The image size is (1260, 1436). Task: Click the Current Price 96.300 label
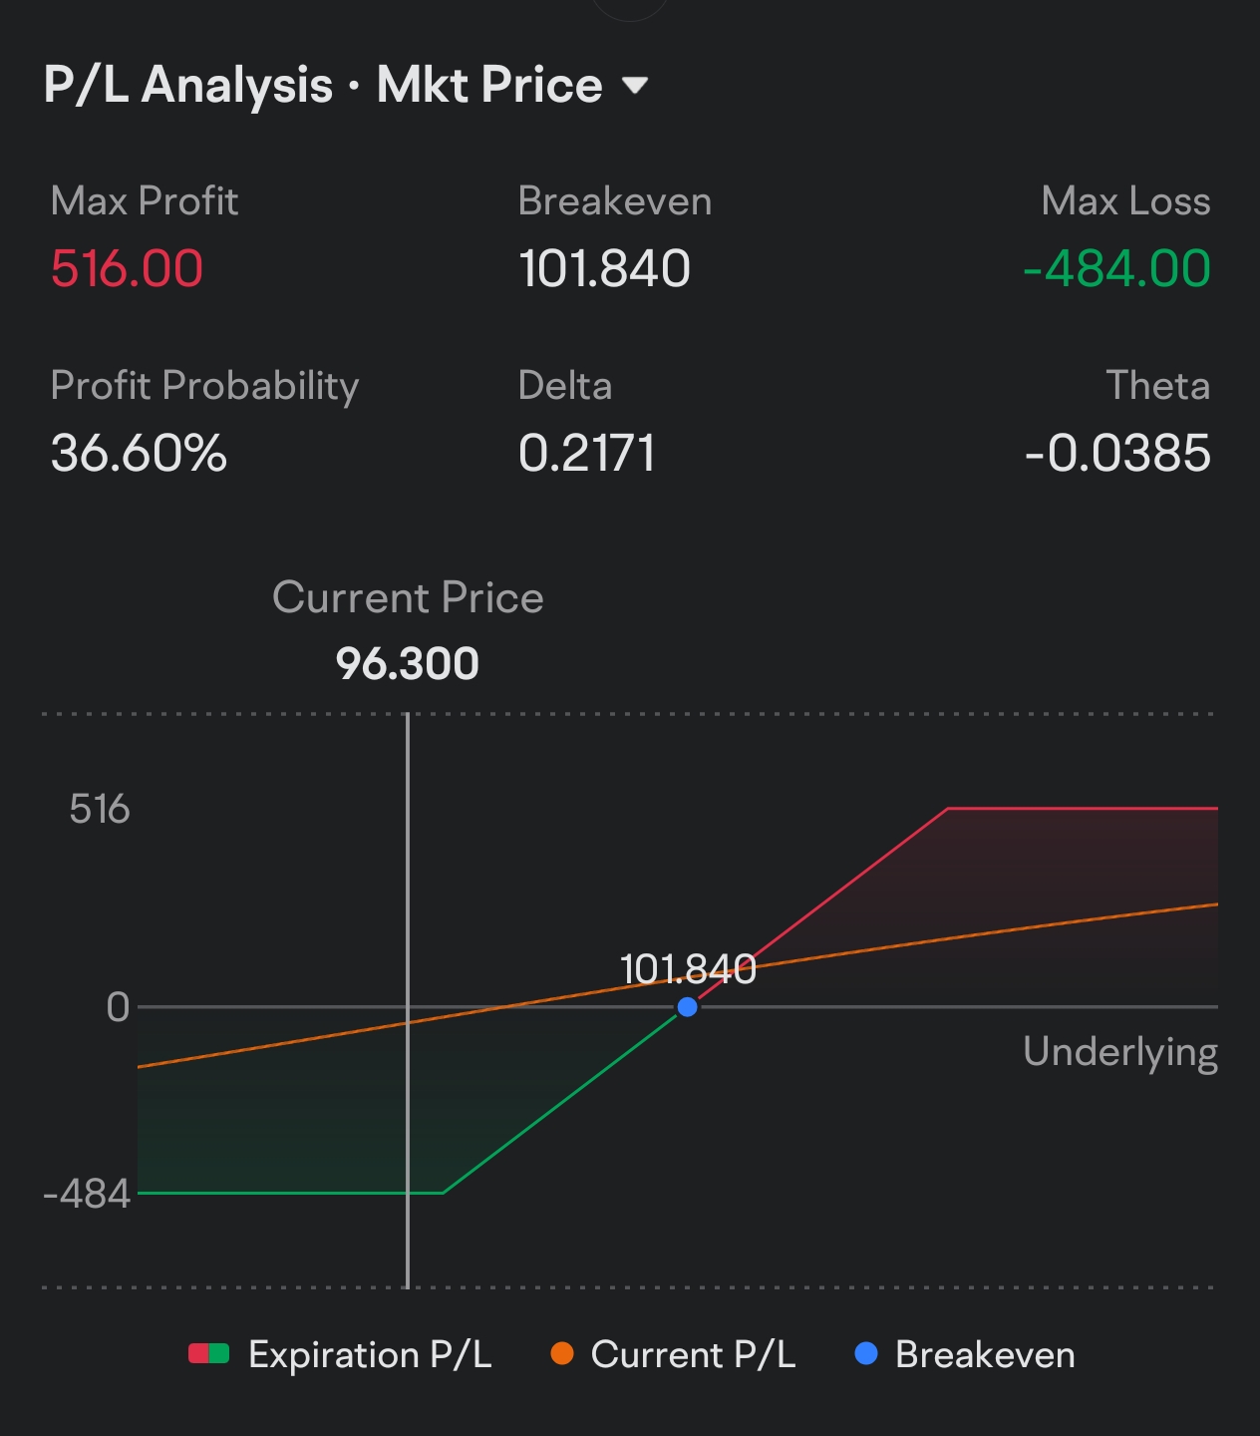coord(408,664)
